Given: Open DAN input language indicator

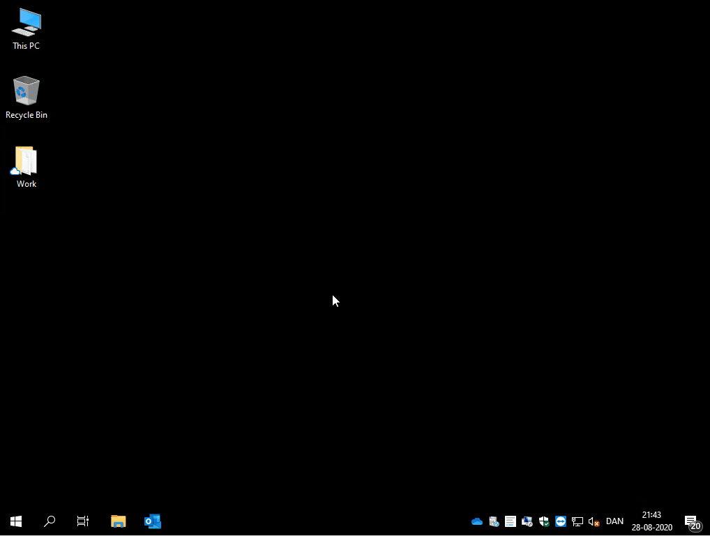Looking at the screenshot, I should pyautogui.click(x=614, y=521).
